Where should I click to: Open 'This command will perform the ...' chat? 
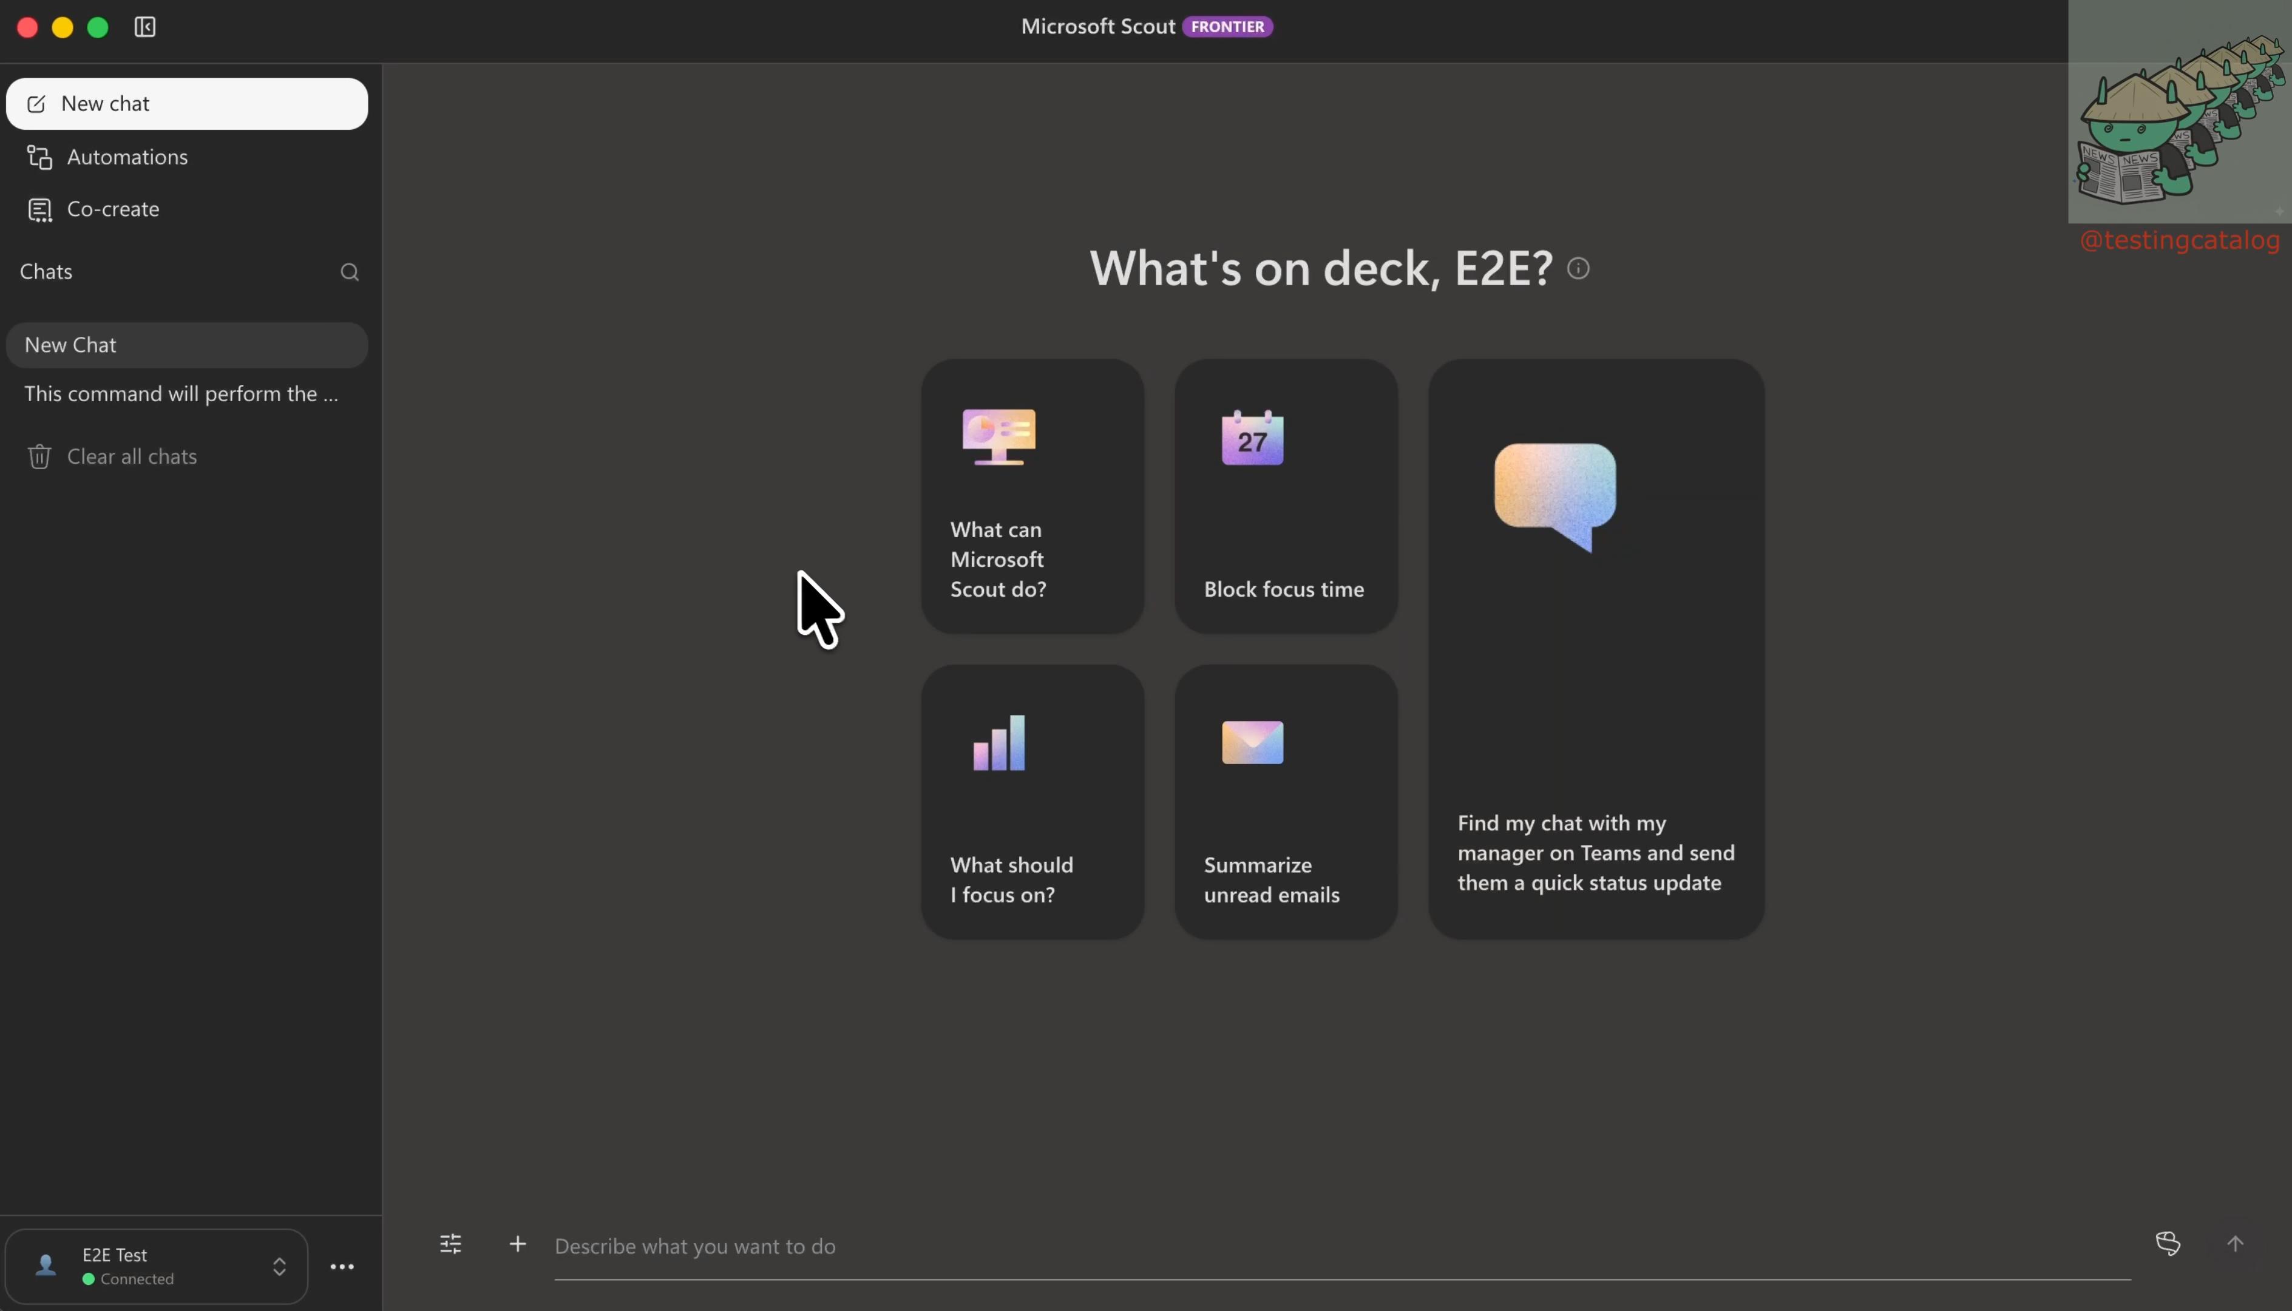187,393
